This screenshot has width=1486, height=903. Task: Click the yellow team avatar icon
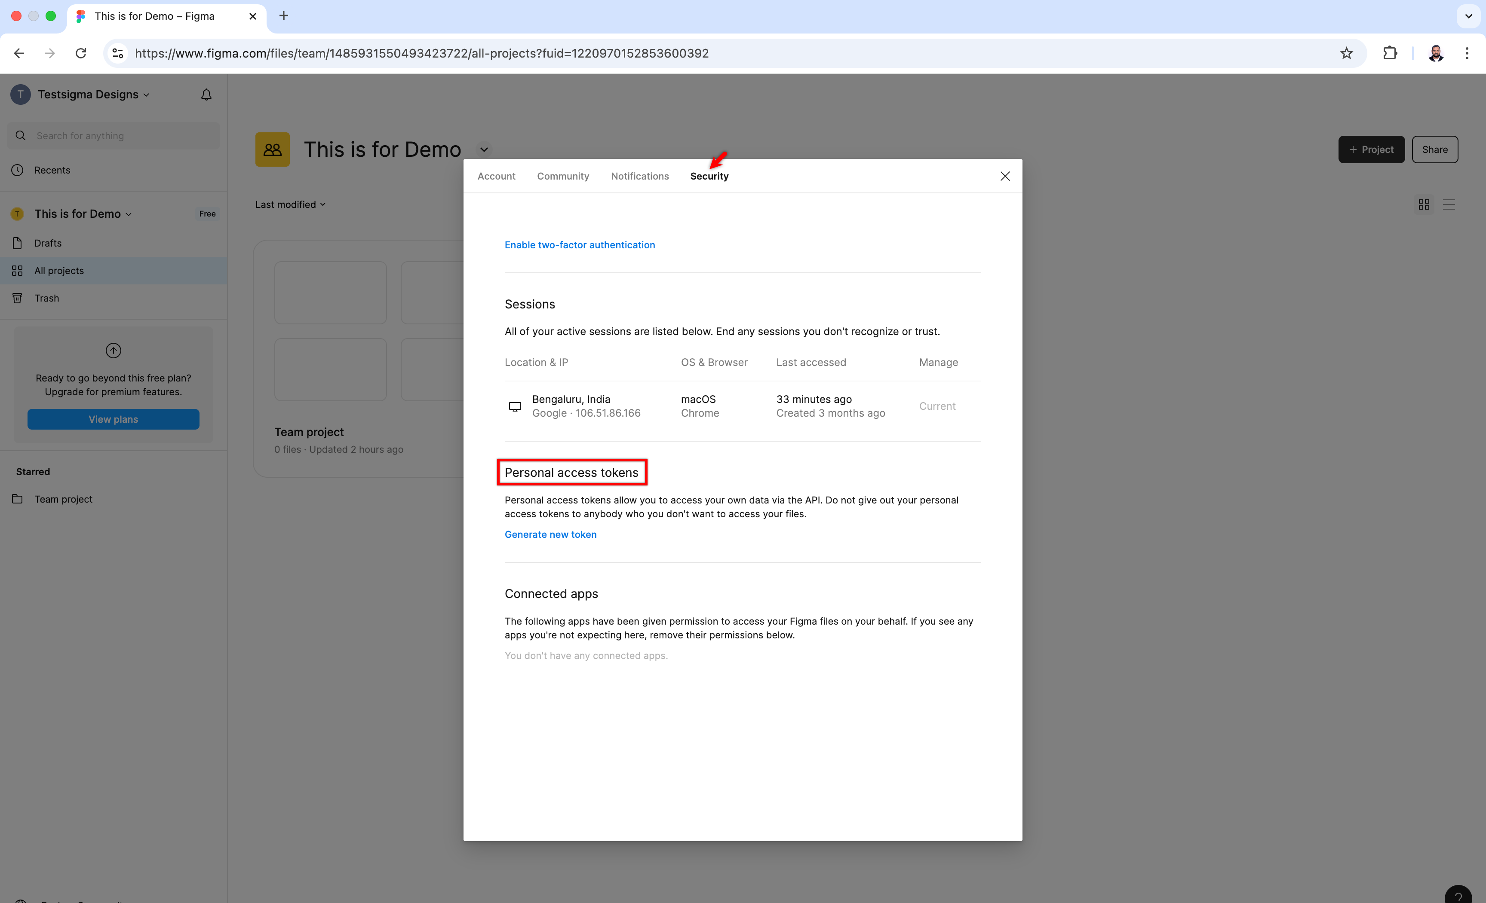[x=272, y=149]
